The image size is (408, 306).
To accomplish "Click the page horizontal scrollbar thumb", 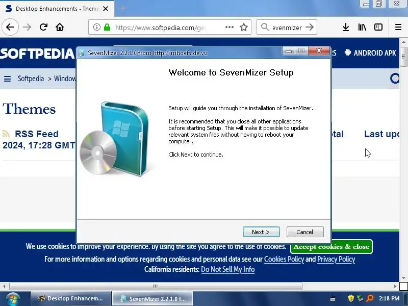I will click(x=156, y=287).
